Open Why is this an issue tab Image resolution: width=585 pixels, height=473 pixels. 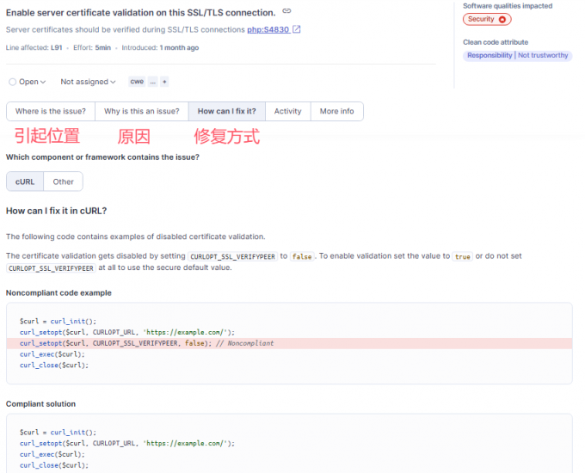point(141,111)
